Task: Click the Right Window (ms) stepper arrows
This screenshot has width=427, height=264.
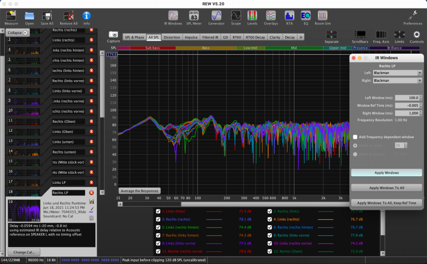Action: click(421, 113)
